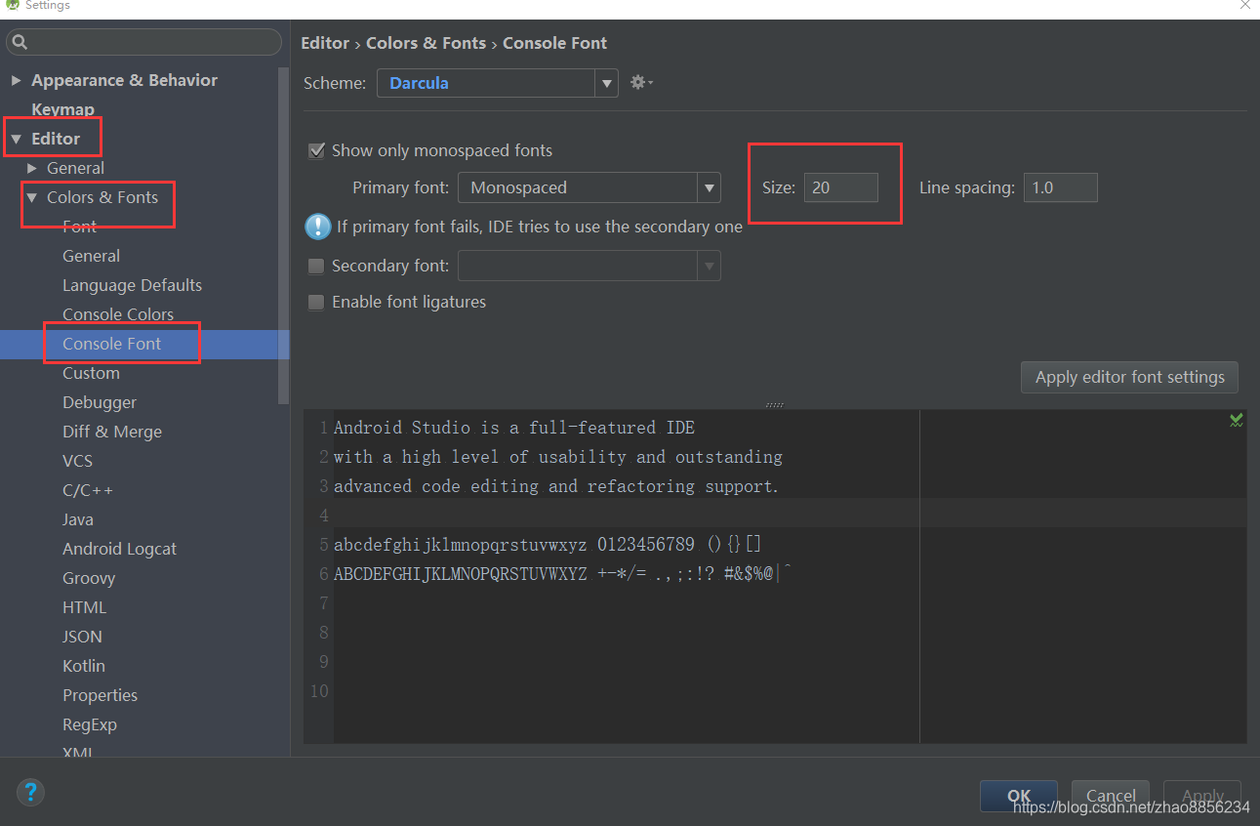Expand Appearance & Behavior section
1260x826 pixels.
click(x=16, y=80)
